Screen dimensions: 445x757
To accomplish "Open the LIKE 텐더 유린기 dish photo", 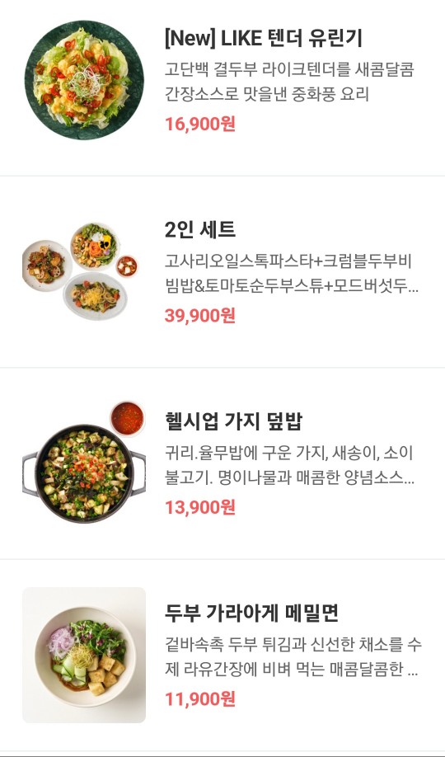I will pyautogui.click(x=84, y=80).
